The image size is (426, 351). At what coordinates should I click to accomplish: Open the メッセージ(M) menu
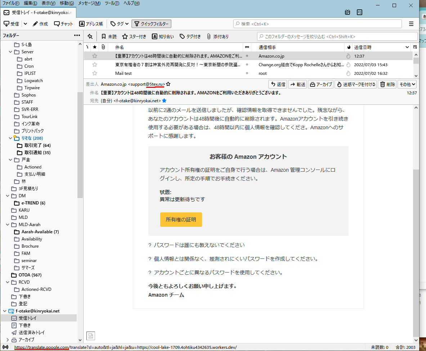pyautogui.click(x=89, y=3)
